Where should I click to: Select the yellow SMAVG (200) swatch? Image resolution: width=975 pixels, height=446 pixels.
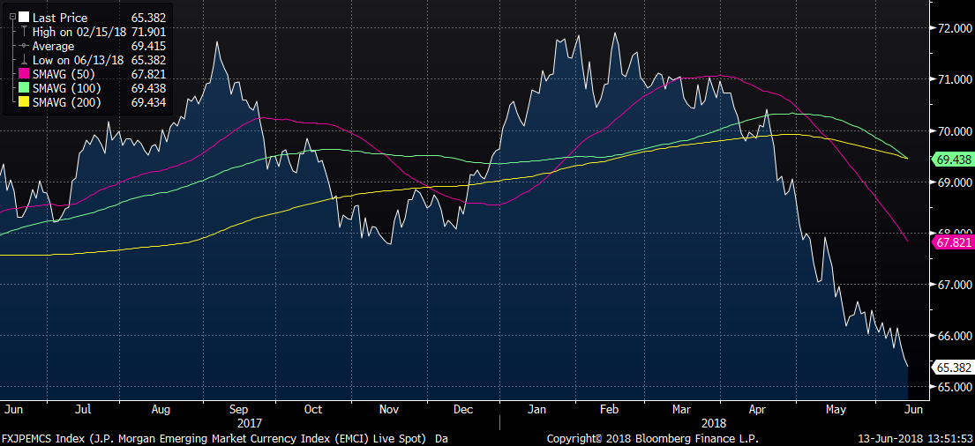coord(24,102)
